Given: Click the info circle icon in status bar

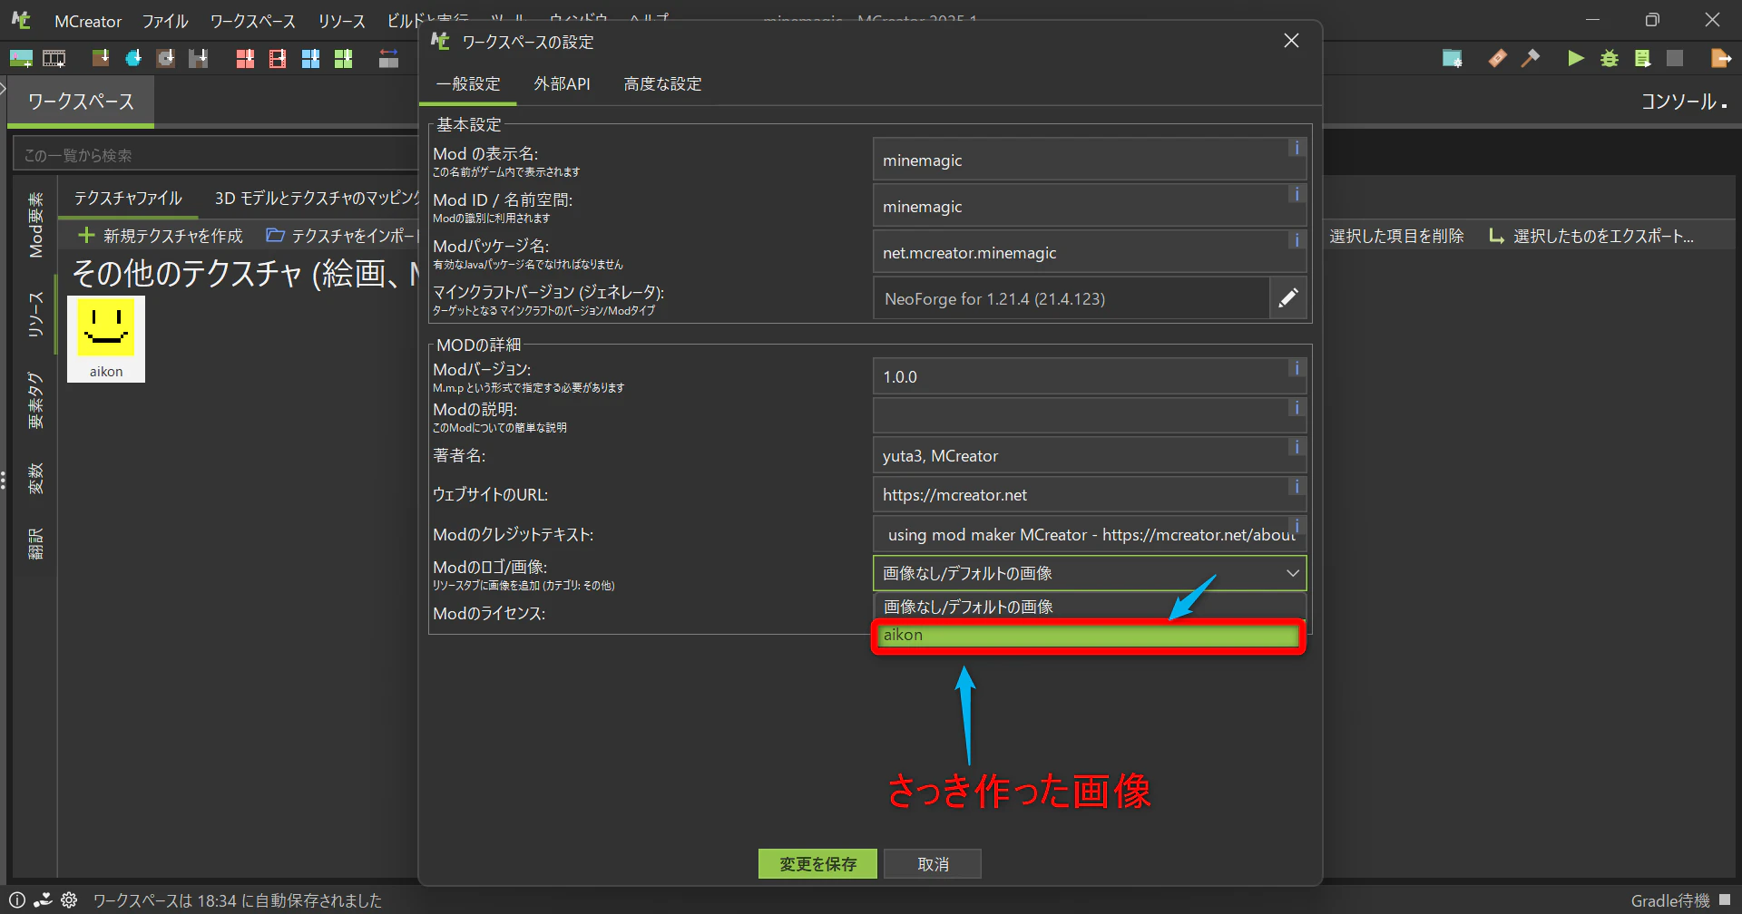Looking at the screenshot, I should pyautogui.click(x=17, y=900).
